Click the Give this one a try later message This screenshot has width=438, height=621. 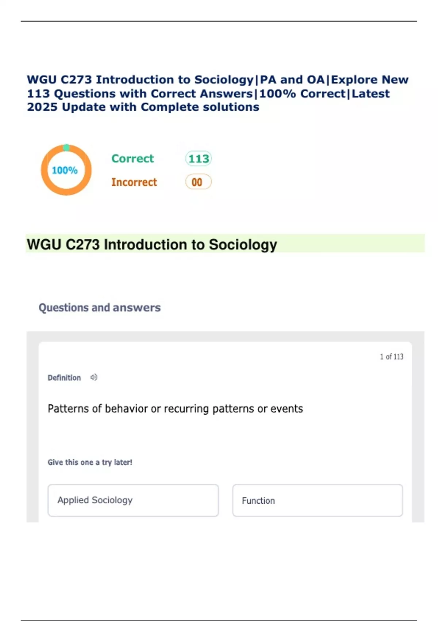[x=90, y=462]
